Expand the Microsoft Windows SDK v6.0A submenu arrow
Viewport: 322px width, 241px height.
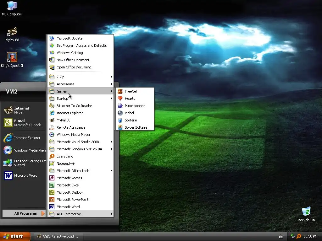(112, 149)
